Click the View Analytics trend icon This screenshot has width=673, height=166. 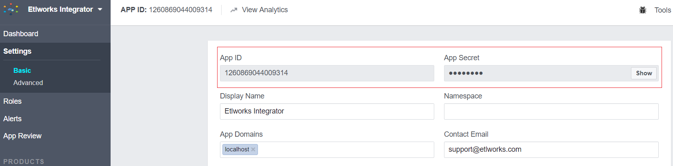tap(233, 10)
